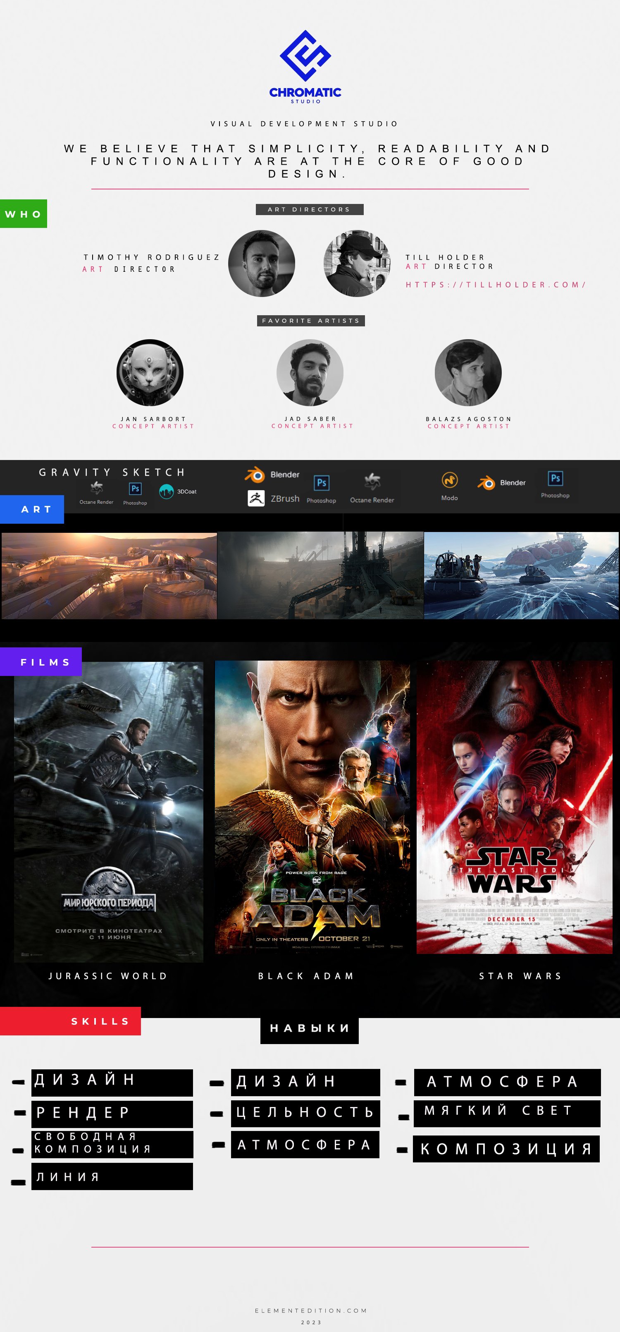Select the АТМОСФЕРА skill below ЦЕЛЬНОСТЬ
This screenshot has height=1332, width=620.
pos(305,1144)
